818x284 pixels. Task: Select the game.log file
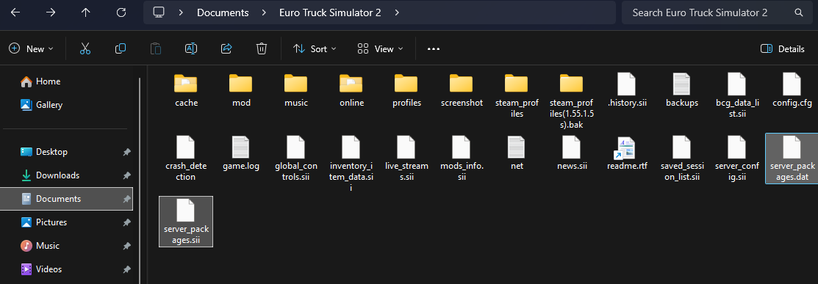click(x=241, y=153)
